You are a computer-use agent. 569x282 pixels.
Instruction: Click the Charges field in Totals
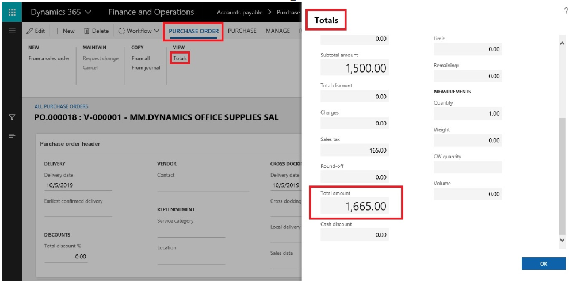pyautogui.click(x=354, y=123)
